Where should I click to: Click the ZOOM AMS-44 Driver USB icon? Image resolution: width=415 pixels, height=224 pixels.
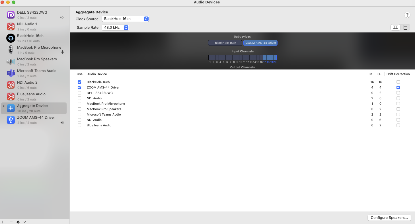pyautogui.click(x=11, y=120)
